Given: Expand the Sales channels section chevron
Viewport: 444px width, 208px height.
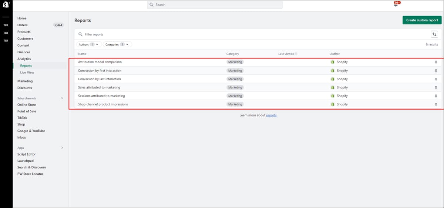Looking at the screenshot, I should 62,98.
